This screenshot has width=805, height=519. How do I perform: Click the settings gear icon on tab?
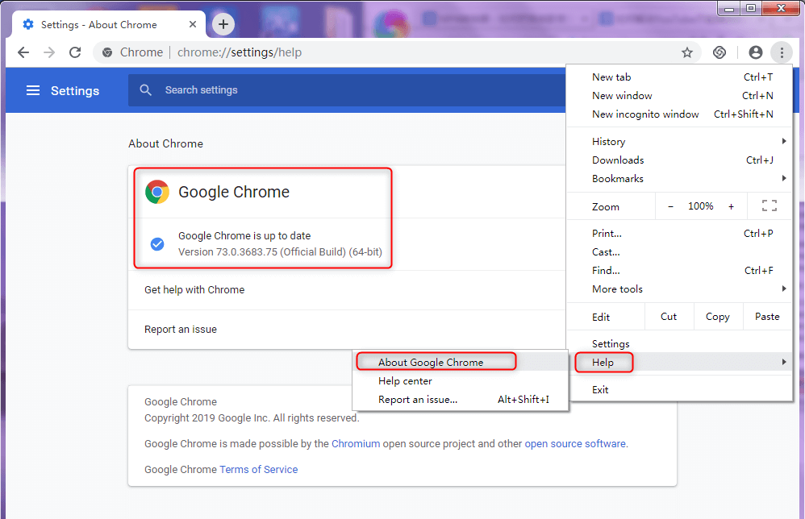click(x=28, y=24)
